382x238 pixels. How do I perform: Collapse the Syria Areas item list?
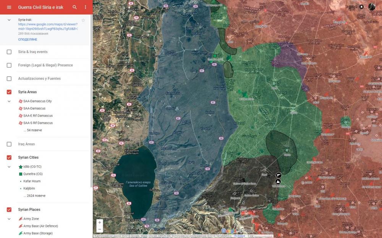point(9,101)
